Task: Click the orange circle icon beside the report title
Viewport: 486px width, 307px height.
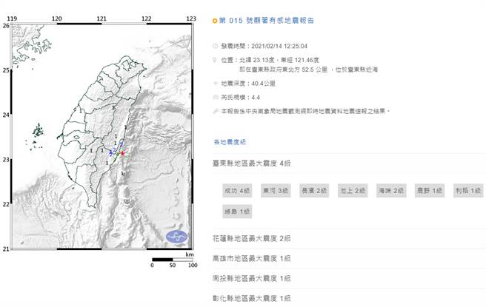Action: point(215,21)
